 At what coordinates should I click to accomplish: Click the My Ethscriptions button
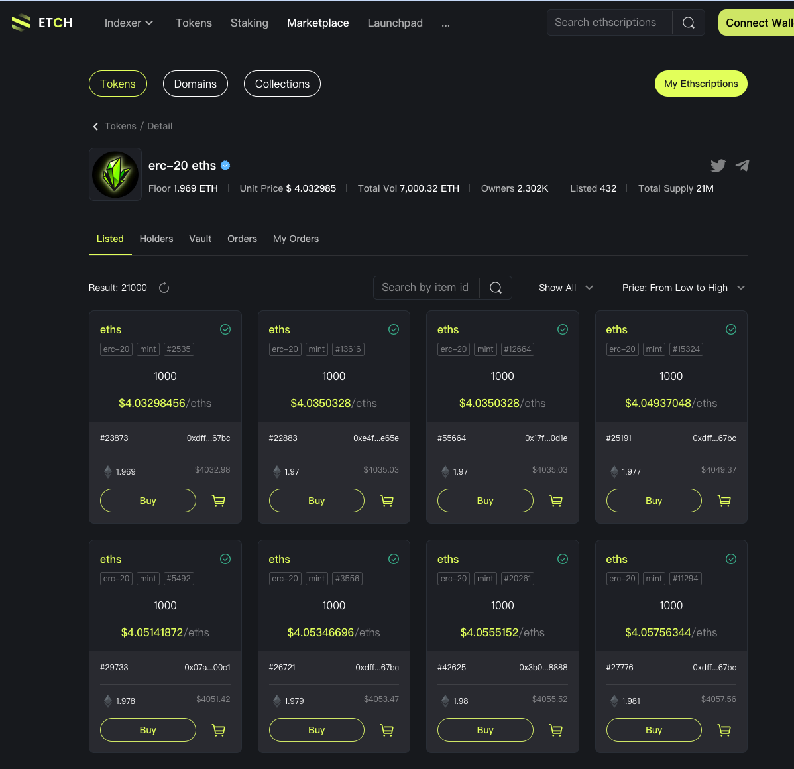click(x=701, y=84)
